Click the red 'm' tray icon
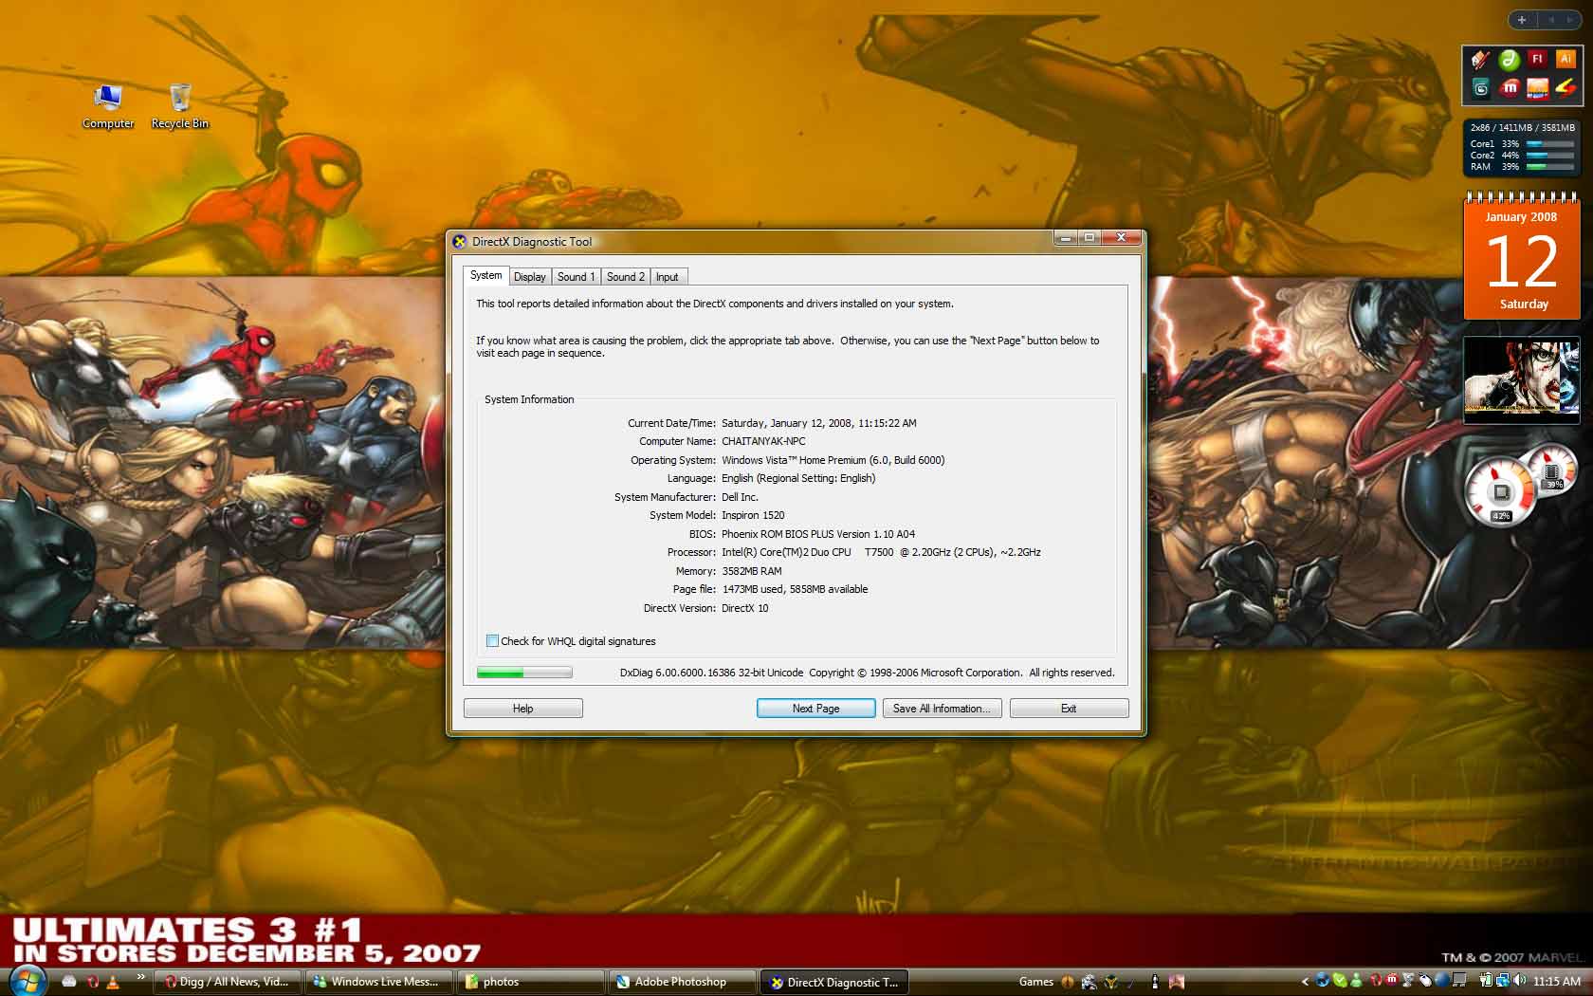 (1392, 980)
